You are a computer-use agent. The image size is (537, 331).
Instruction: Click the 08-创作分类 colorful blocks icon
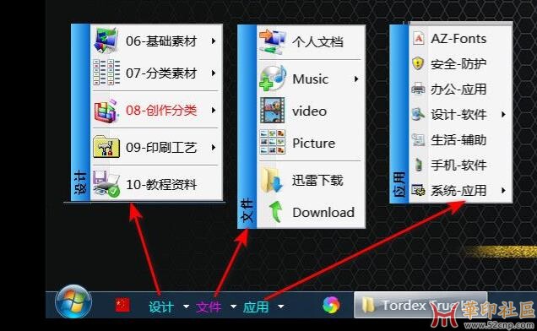point(106,111)
